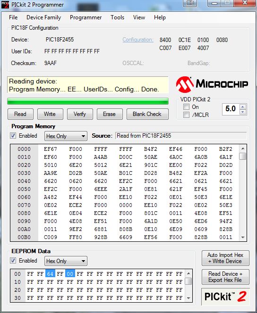This screenshot has width=257, height=313.
Task: Open the Device Family menu
Action: (43, 17)
